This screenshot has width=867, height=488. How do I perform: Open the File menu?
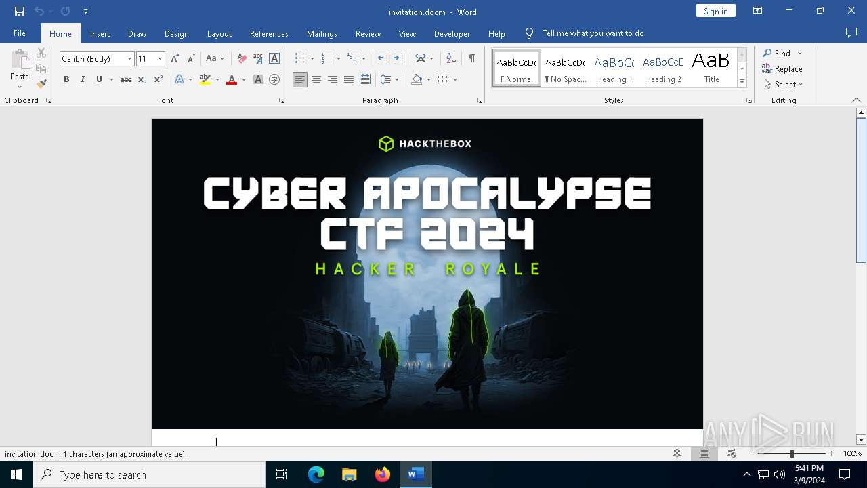pos(20,33)
